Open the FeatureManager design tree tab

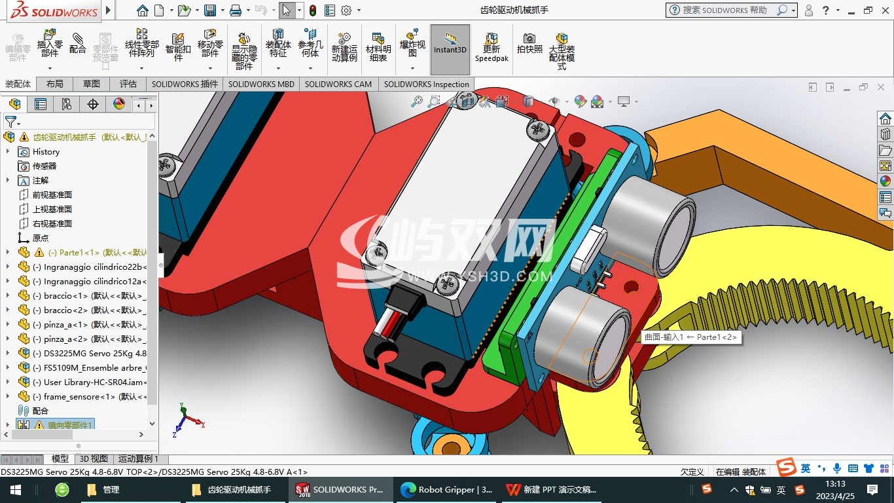[14, 104]
